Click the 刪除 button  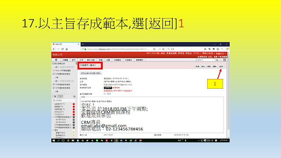coord(215,66)
